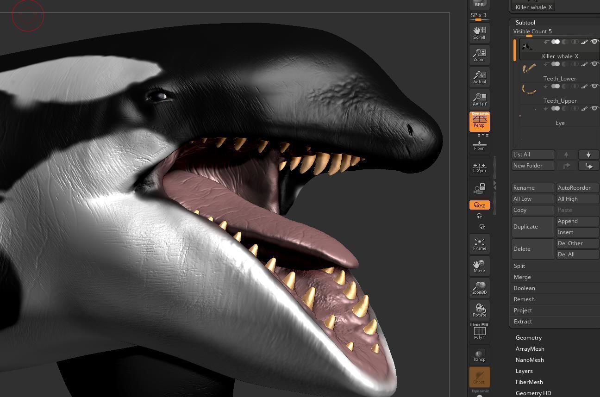Click the BPR render button
The width and height of the screenshot is (600, 397).
coord(479,4)
